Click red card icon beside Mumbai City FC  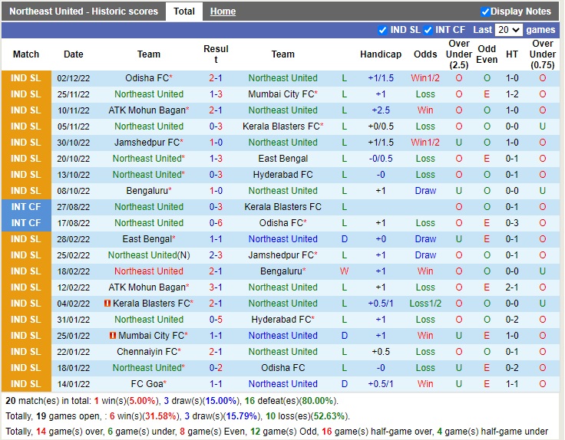(113, 335)
